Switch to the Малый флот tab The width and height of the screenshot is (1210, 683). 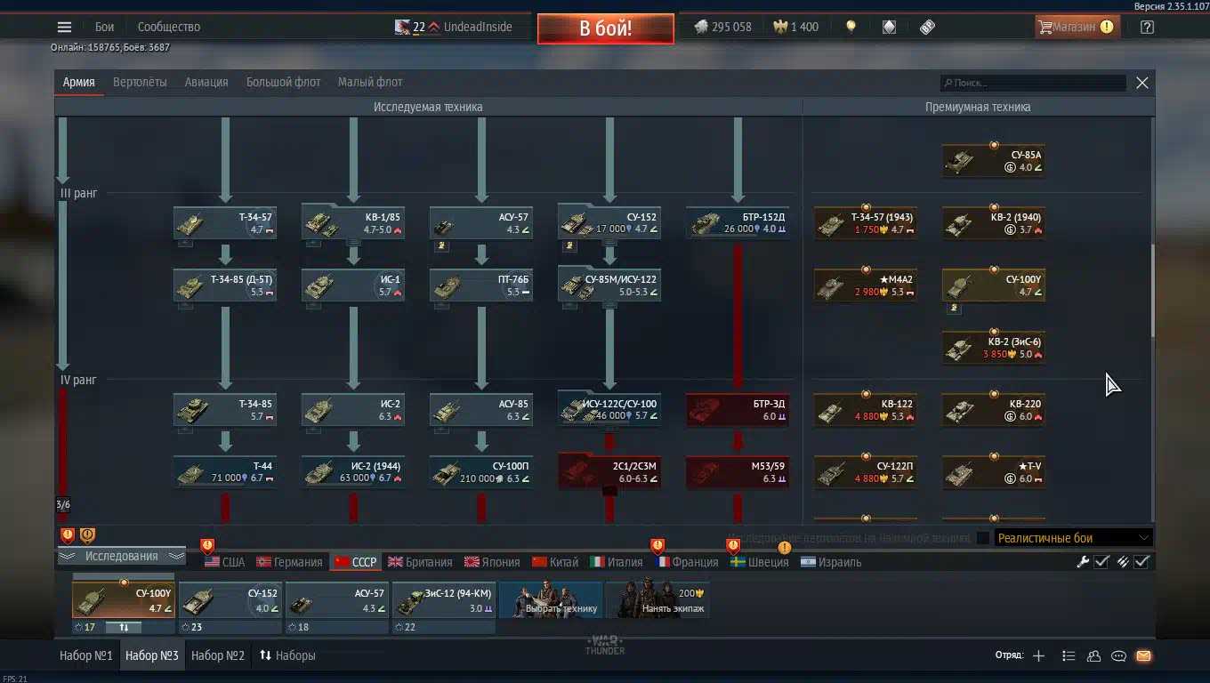tap(370, 82)
